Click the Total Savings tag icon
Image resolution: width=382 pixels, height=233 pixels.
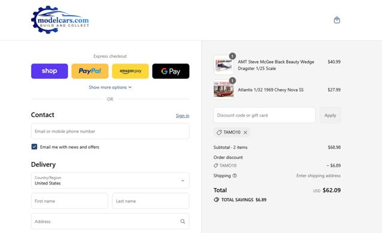click(216, 200)
